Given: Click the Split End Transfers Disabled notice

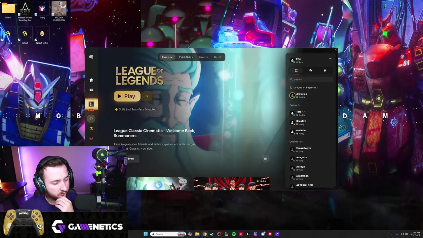Looking at the screenshot, I should [135, 109].
